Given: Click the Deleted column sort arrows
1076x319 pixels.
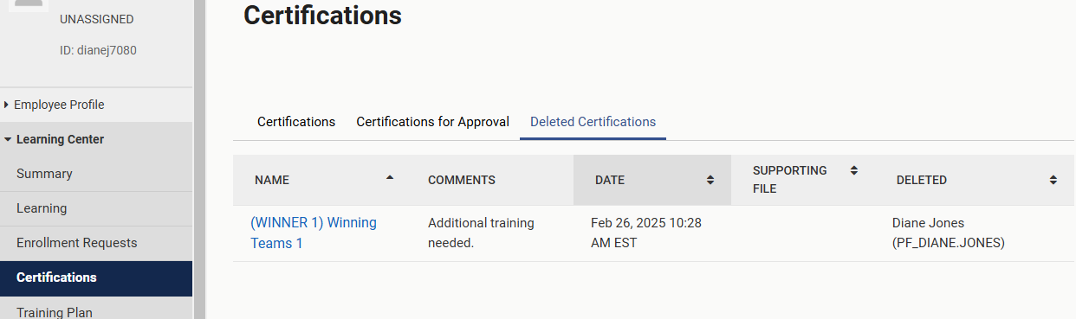Looking at the screenshot, I should [x=1053, y=180].
